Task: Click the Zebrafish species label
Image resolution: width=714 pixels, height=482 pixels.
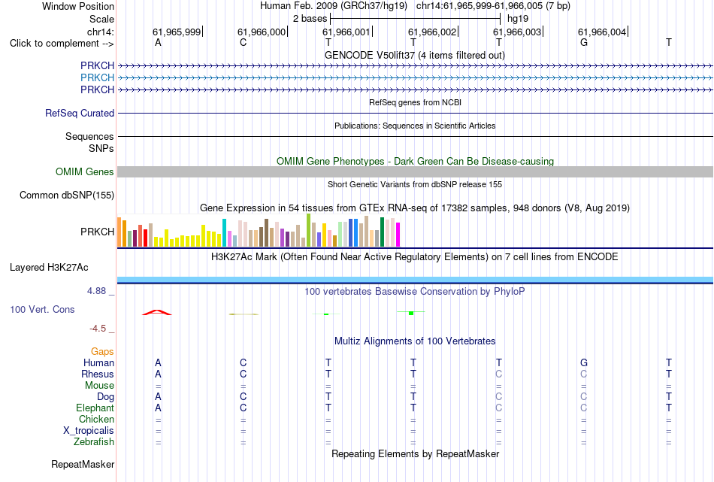Action: click(94, 442)
